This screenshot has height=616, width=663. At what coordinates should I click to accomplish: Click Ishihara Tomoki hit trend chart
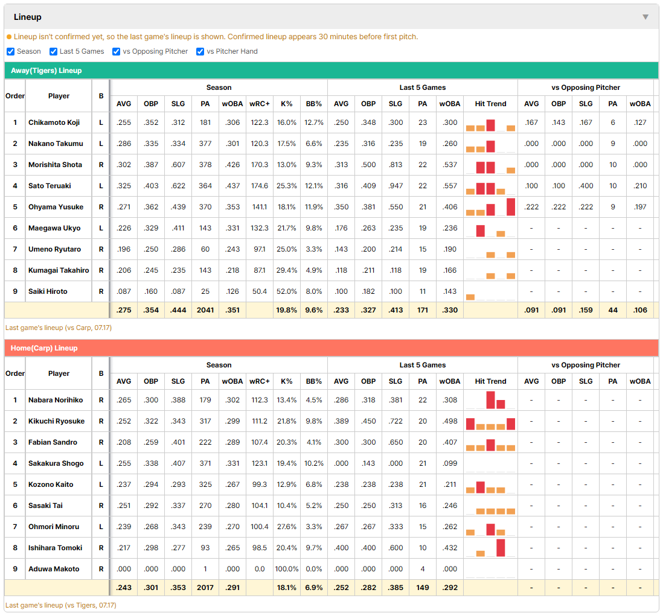click(x=490, y=548)
